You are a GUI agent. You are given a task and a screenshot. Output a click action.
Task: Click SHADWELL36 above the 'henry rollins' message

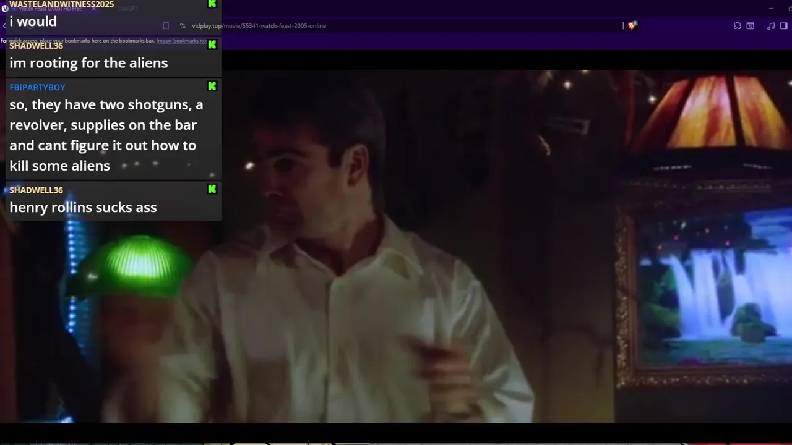[36, 190]
